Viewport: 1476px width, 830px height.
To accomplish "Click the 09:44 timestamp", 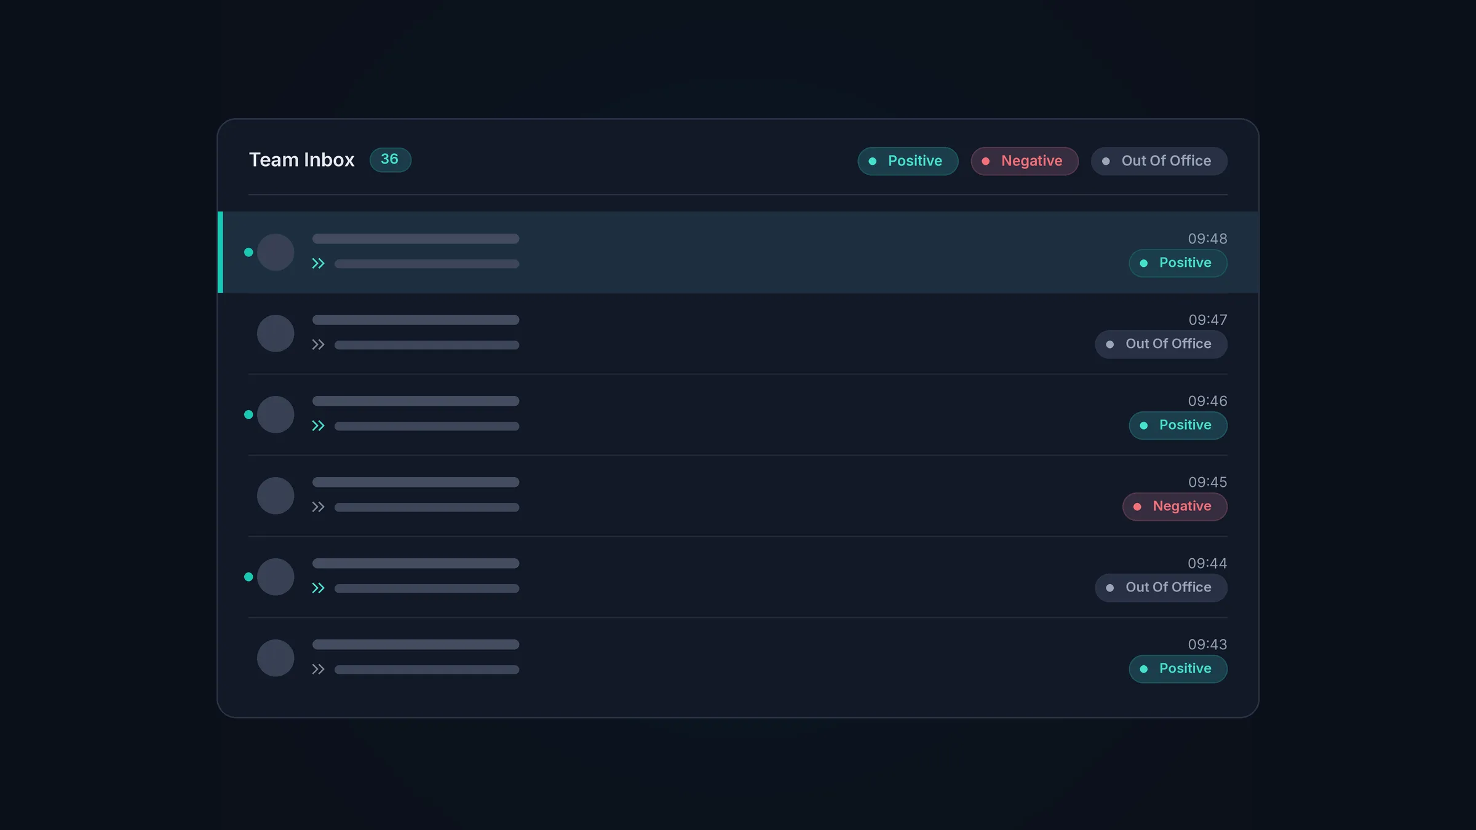I will 1207,563.
